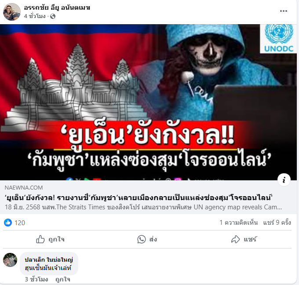The width and height of the screenshot is (299, 285).
Task: Show the 1 ความคิดเห็น comments
Action: pos(239,223)
